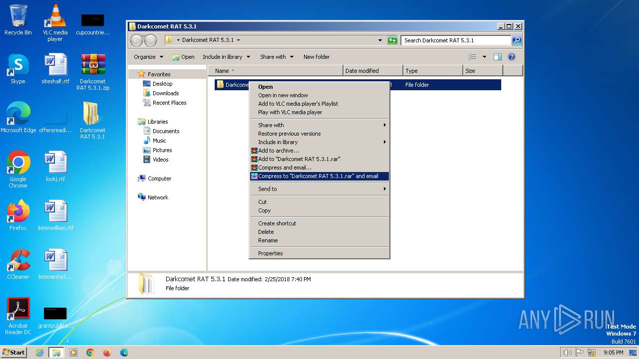Select Compress and email... option
Image resolution: width=639 pixels, height=359 pixels.
point(319,168)
